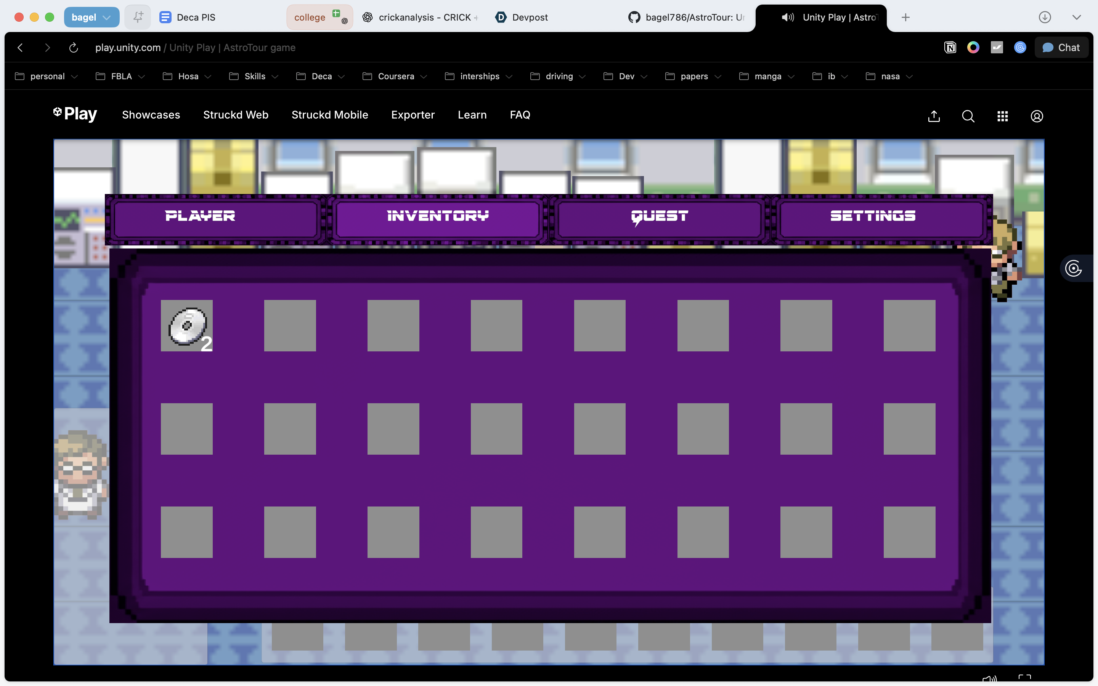Open the apps grid icon

point(1002,116)
